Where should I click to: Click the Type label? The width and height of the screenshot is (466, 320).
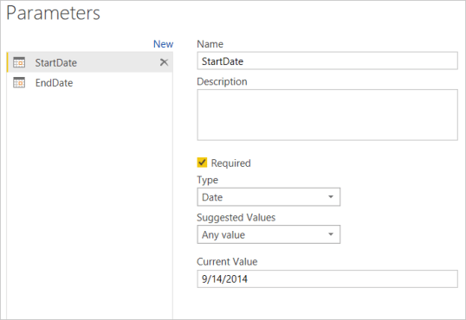pyautogui.click(x=207, y=180)
